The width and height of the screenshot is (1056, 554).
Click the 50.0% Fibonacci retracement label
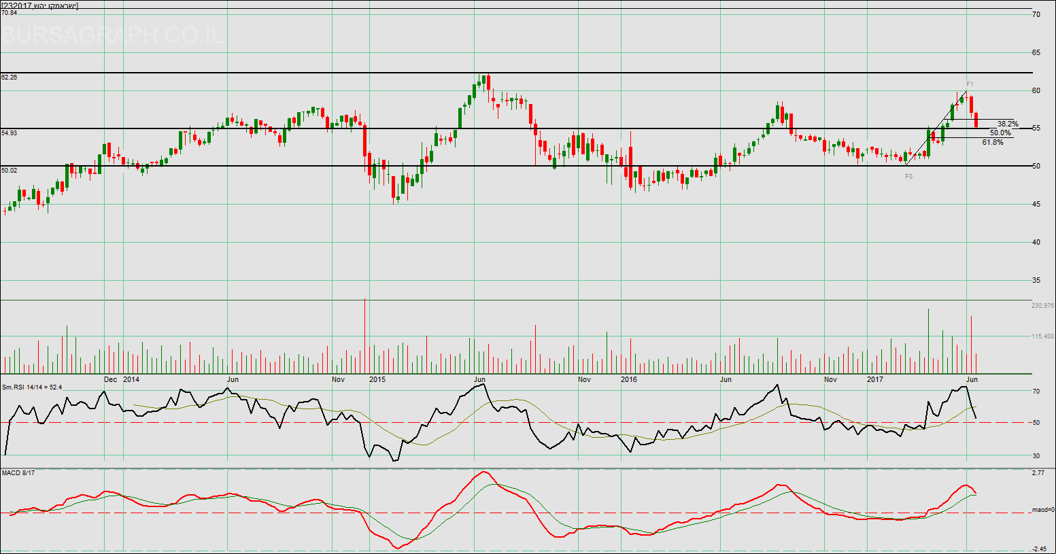[1000, 133]
